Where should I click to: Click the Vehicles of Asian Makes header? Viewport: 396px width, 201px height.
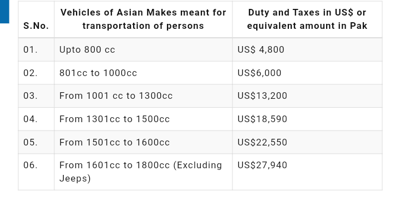pyautogui.click(x=143, y=19)
